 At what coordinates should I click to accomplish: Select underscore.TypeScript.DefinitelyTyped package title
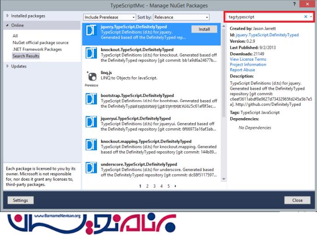pyautogui.click(x=139, y=164)
